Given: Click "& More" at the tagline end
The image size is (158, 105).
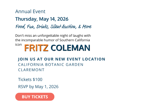Looking at the screenshot, I should [85, 27].
